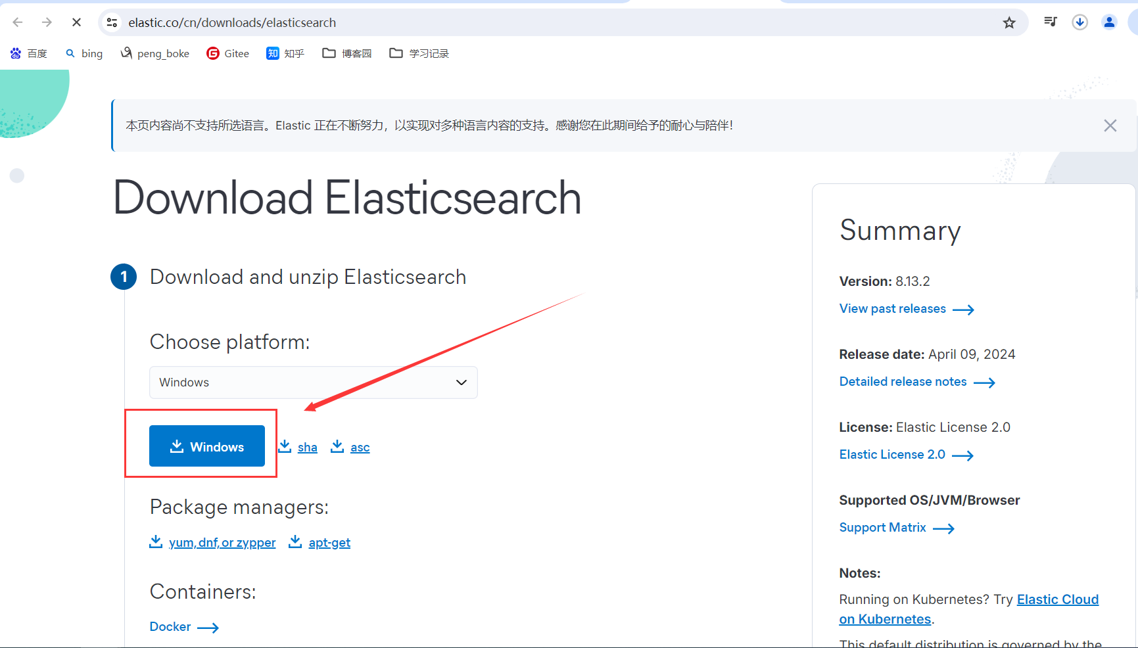This screenshot has width=1138, height=648.
Task: Go back using the browser back arrow
Action: (x=18, y=22)
